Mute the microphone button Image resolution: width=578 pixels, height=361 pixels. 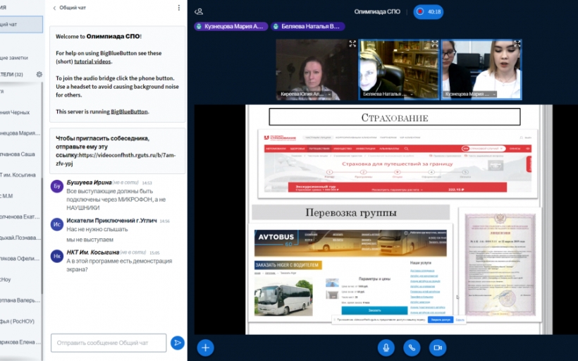pos(386,348)
